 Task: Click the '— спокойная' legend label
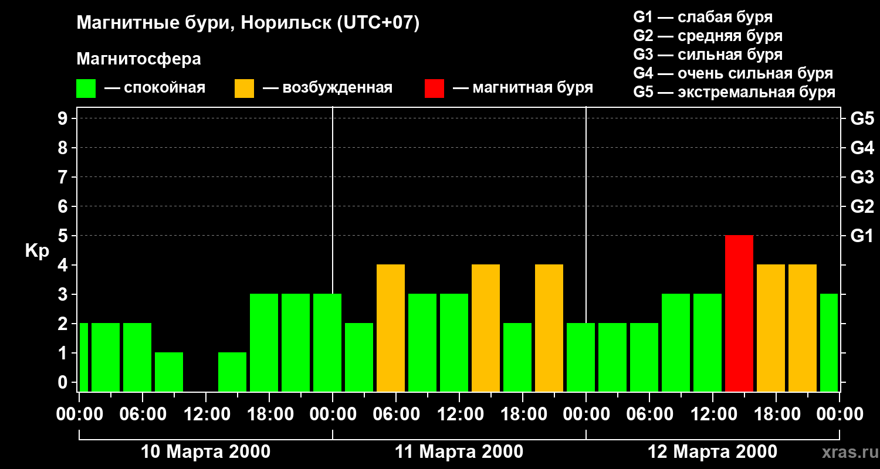tap(155, 88)
